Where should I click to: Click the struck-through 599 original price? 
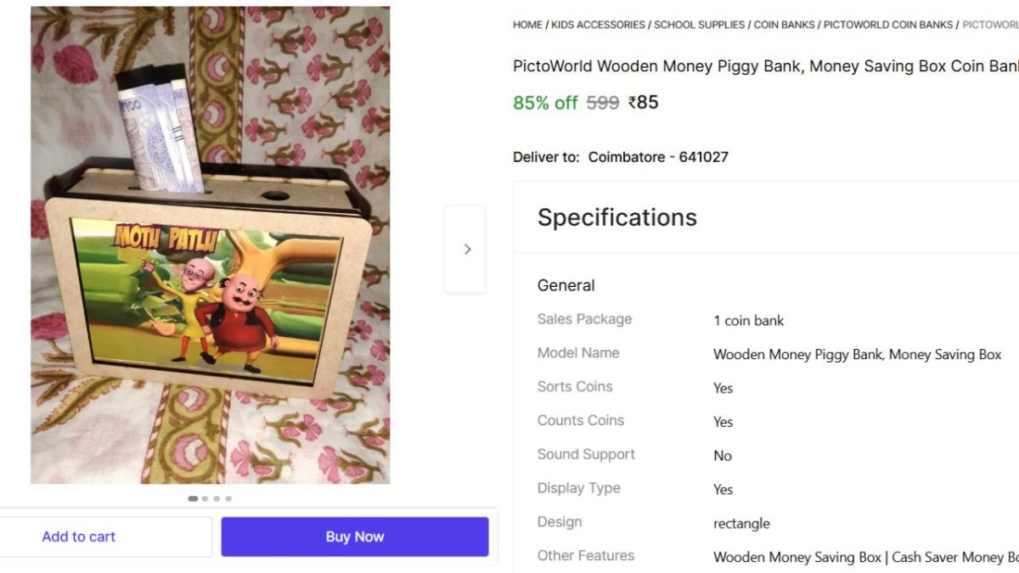click(x=602, y=102)
